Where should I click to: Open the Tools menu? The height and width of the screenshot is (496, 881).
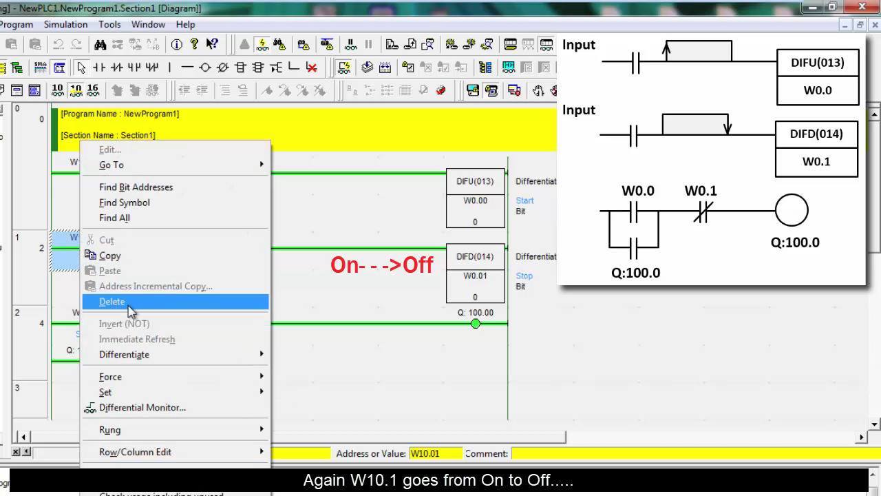[109, 24]
